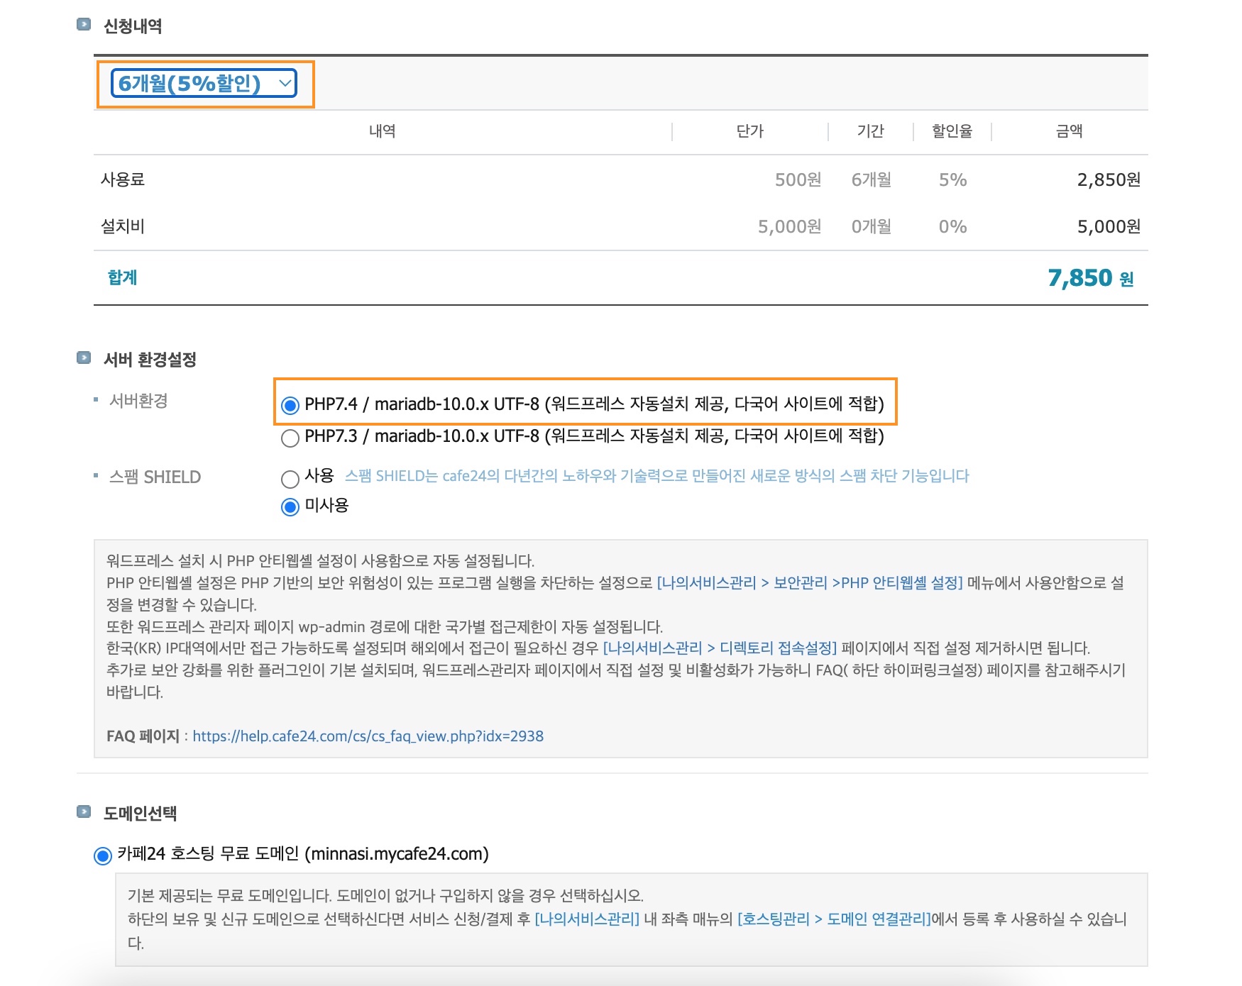Follow the [나의서비스관리] link in domain note

(587, 919)
